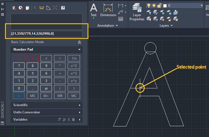Toggle the layer lock padlock icon
The height and width of the screenshot is (137, 209).
coord(159,6)
